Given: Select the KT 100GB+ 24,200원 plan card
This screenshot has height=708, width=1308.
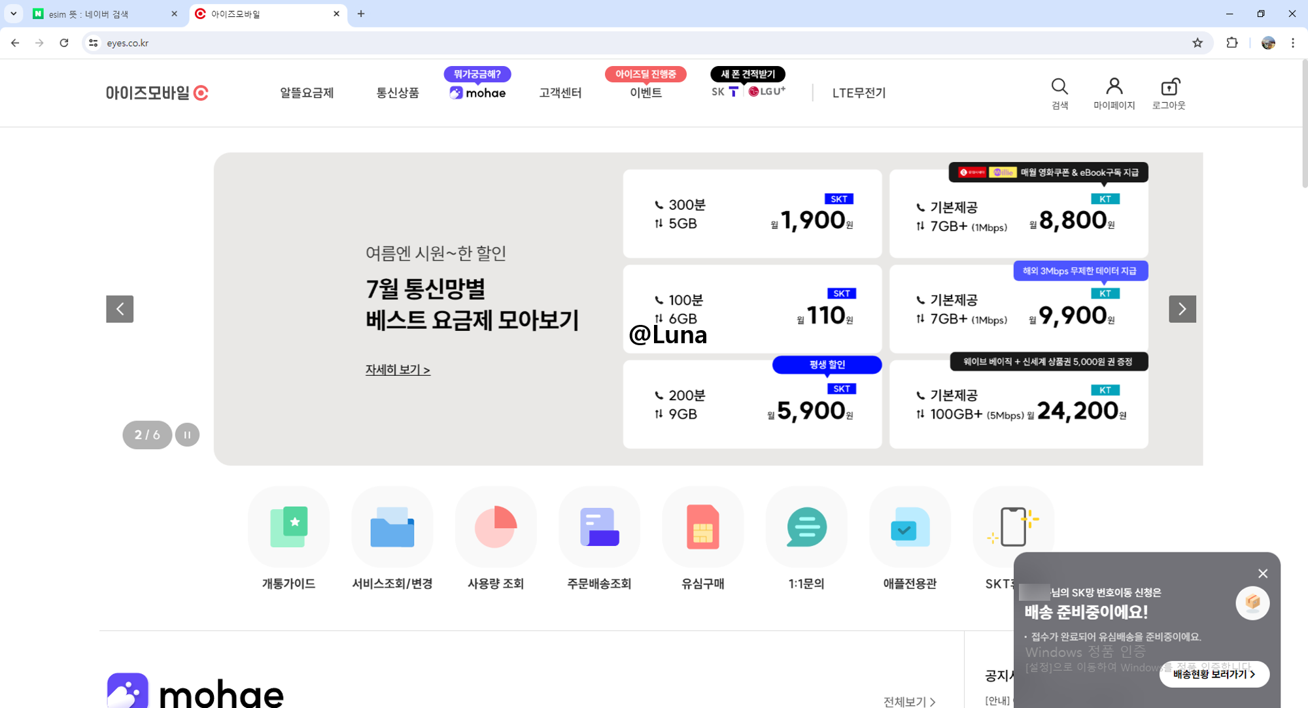Looking at the screenshot, I should click(x=1018, y=404).
